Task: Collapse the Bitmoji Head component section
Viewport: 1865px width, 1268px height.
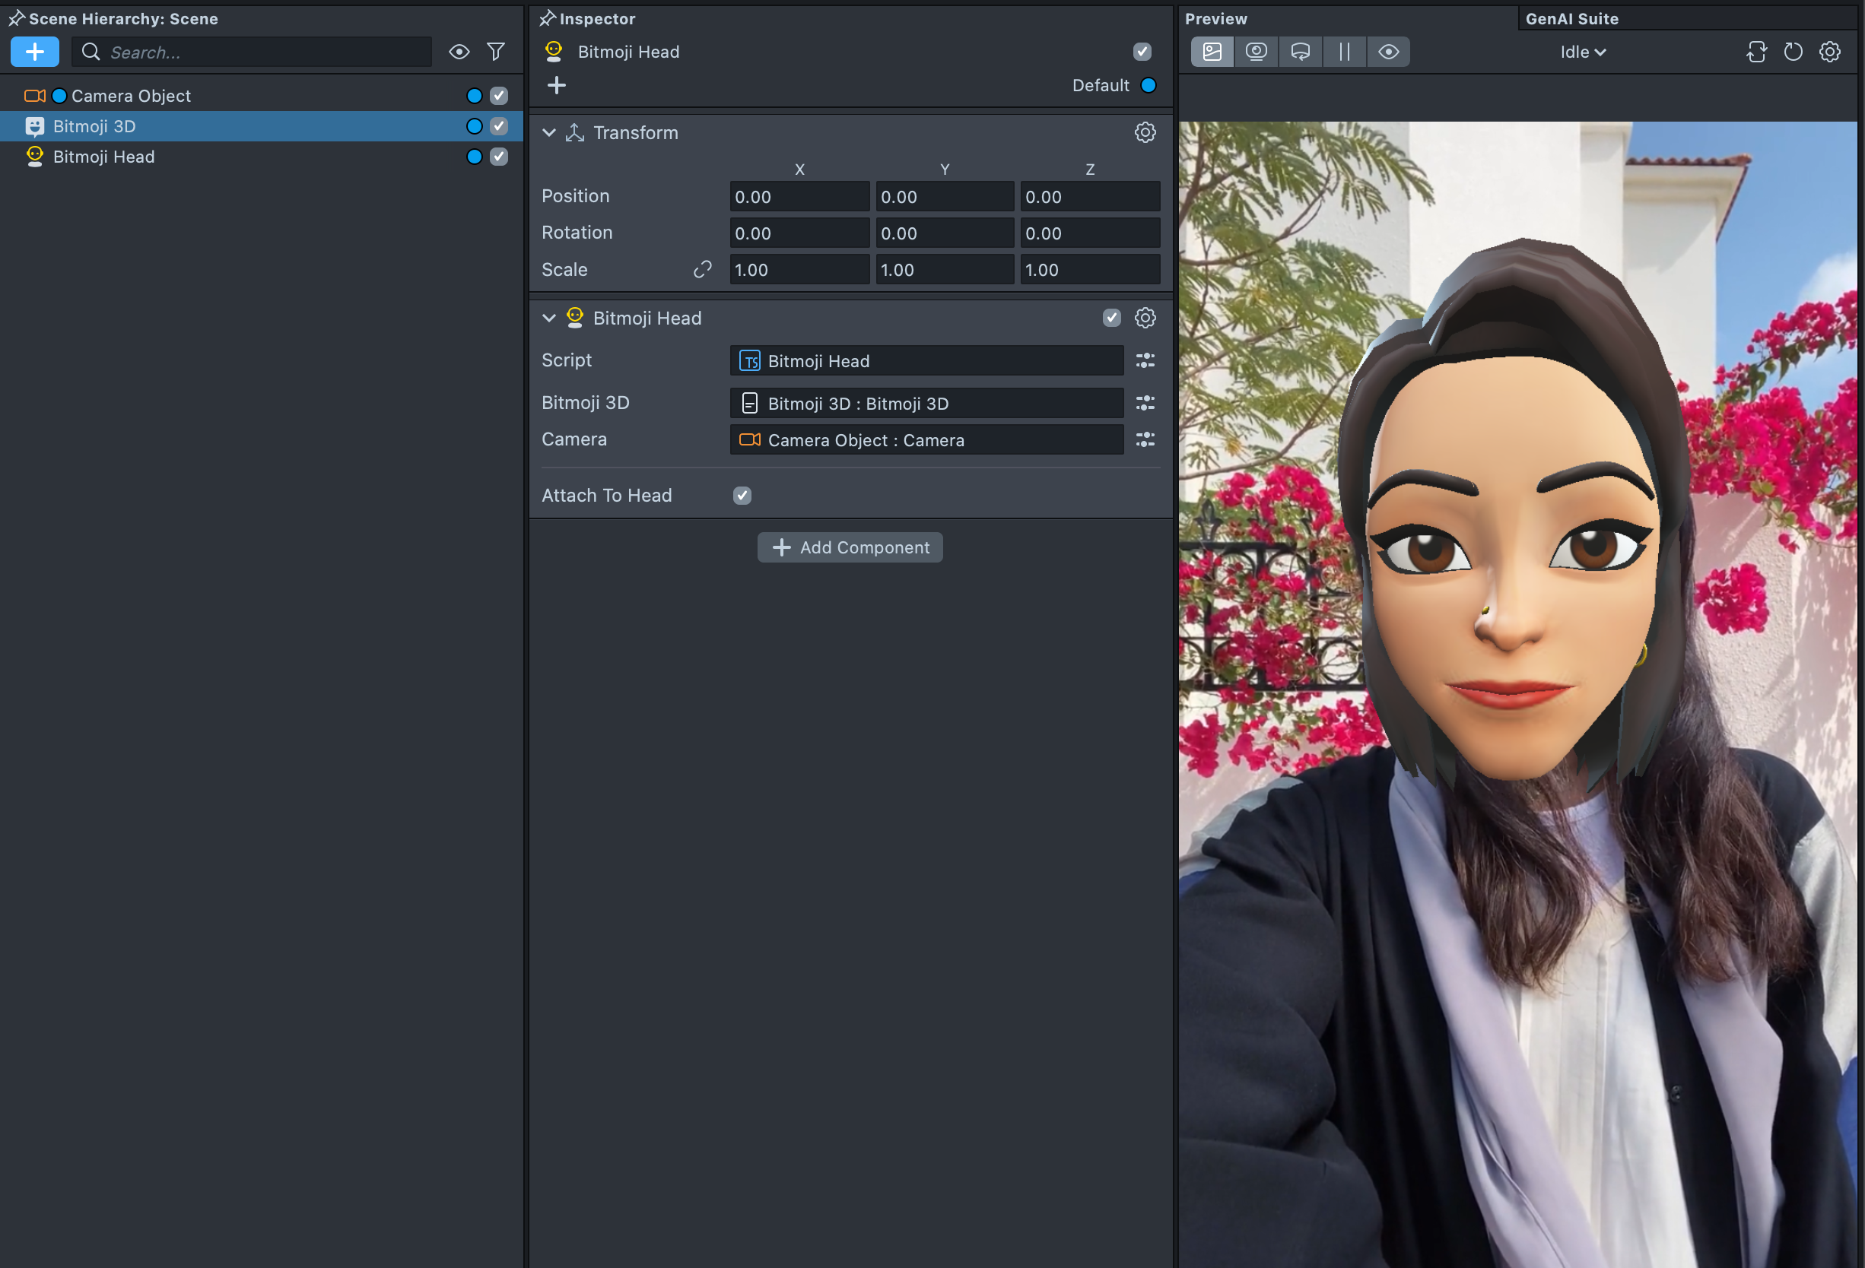Action: tap(549, 319)
